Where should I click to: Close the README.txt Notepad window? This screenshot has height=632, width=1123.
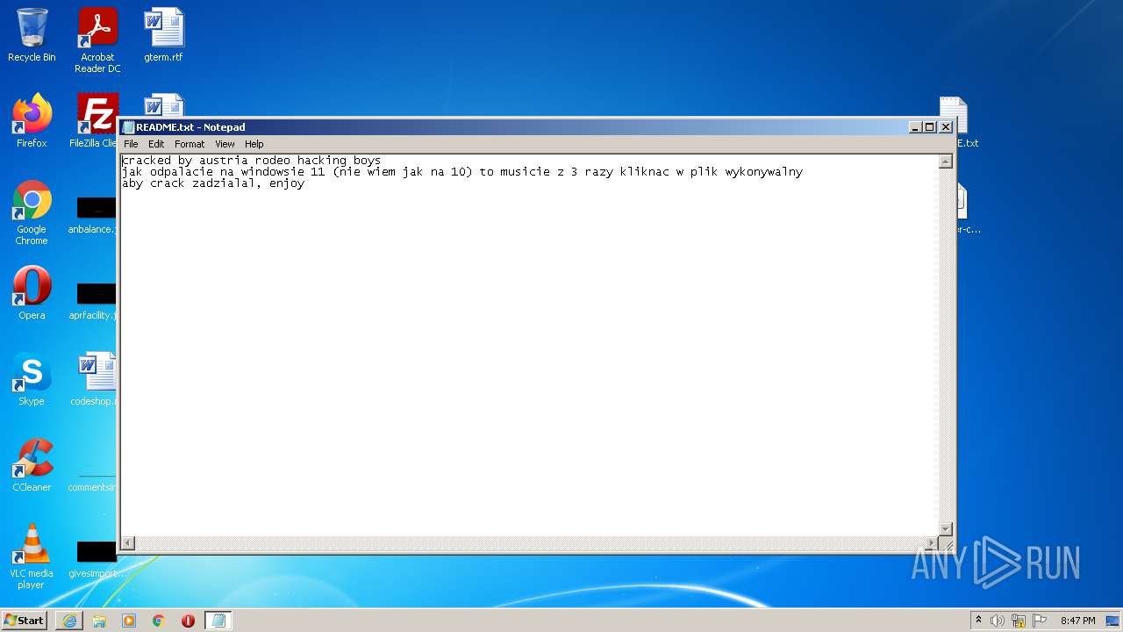(946, 127)
